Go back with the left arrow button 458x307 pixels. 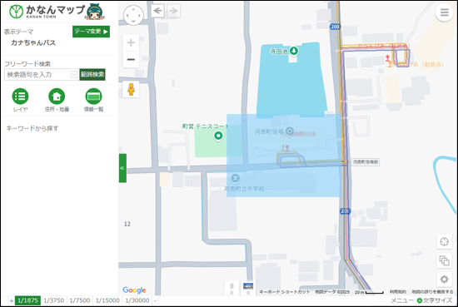[157, 11]
